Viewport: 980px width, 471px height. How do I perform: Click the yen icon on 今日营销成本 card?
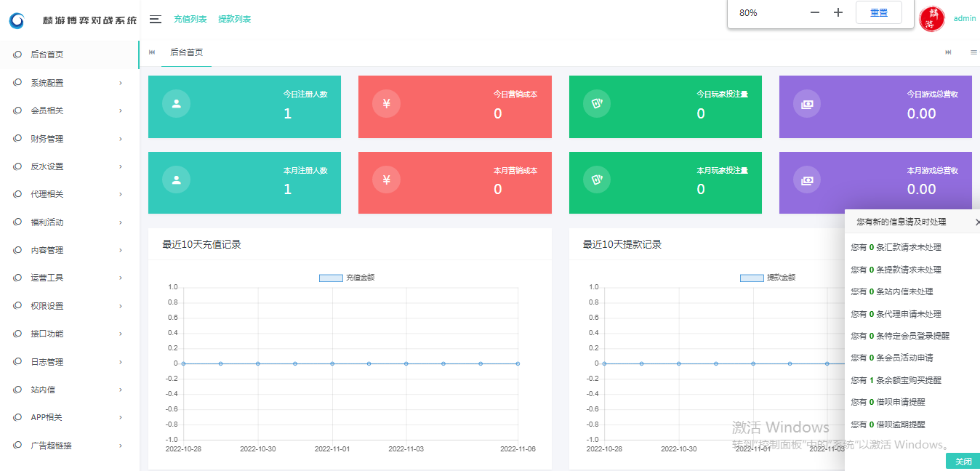386,103
